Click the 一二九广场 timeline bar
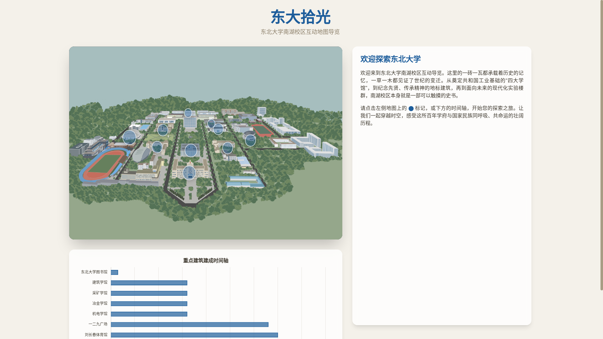The height and width of the screenshot is (339, 603). coord(190,325)
